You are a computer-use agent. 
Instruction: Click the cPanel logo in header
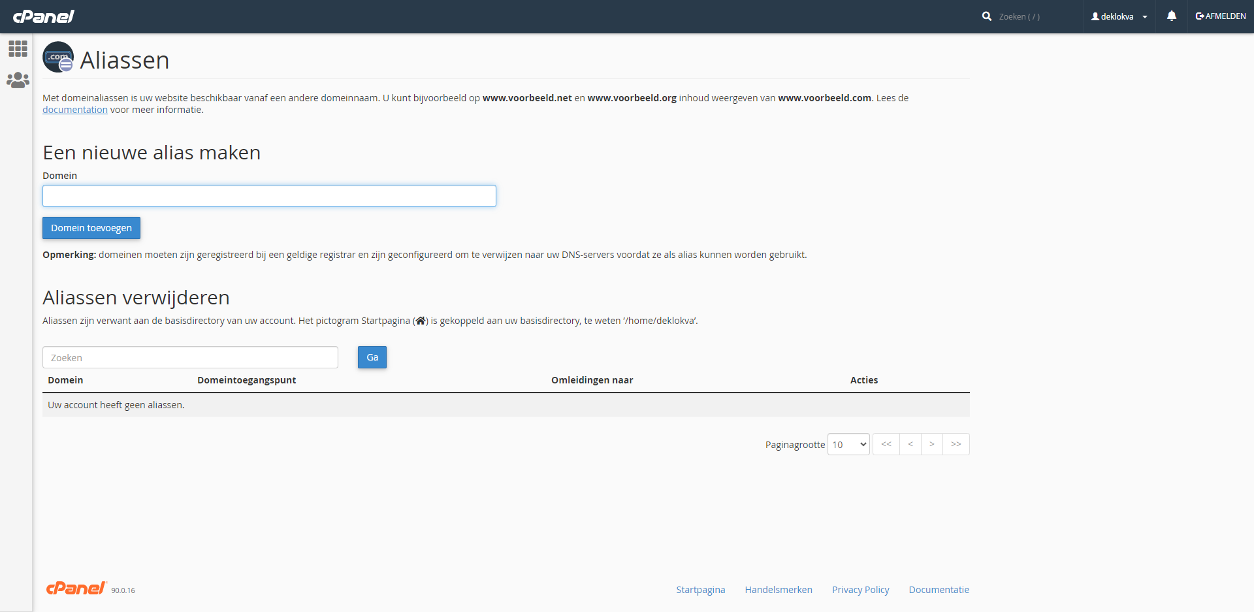44,16
